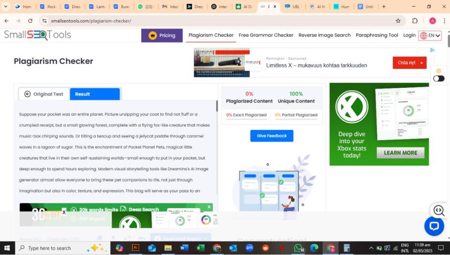
Task: Open the notification center icon
Action: coord(441,248)
